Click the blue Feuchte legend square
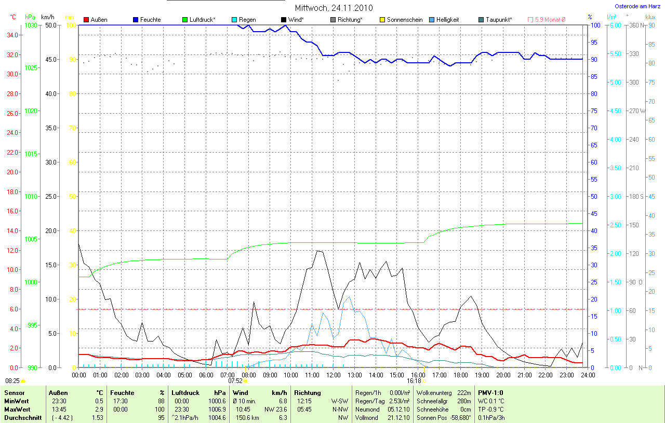Image resolution: width=665 pixels, height=423 pixels. (136, 20)
